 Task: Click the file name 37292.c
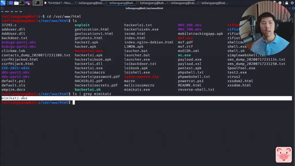click(9, 25)
